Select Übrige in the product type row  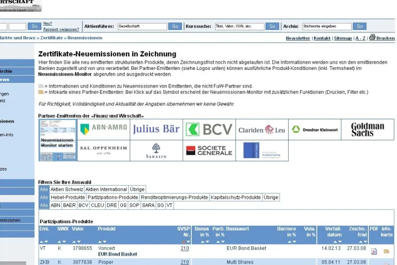point(271,197)
